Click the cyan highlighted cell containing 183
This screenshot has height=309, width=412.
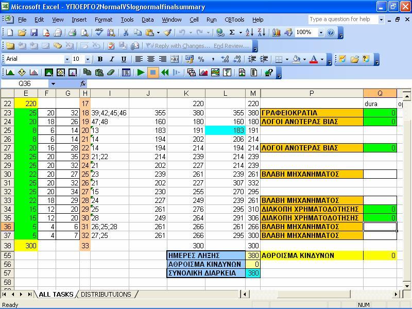tap(225, 130)
